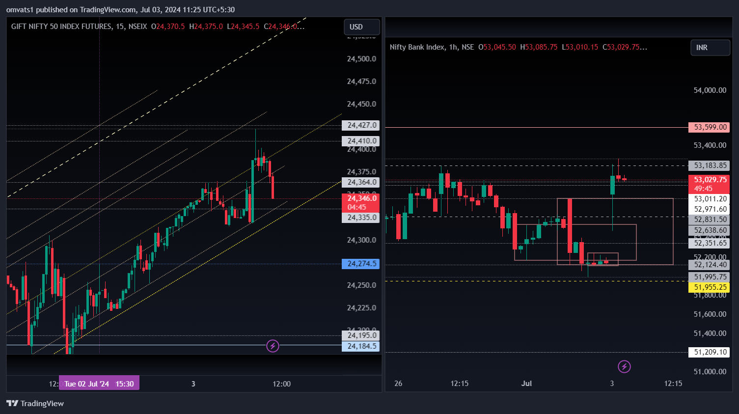Click the 24,450.0 price axis label
Image resolution: width=739 pixels, height=414 pixels.
(x=361, y=104)
